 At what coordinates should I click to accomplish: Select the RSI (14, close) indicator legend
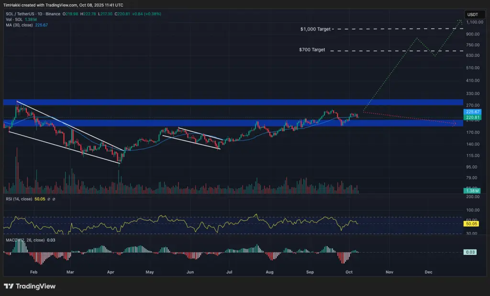[x=19, y=199]
